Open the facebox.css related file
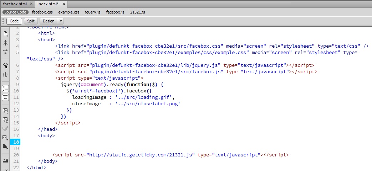The width and height of the screenshot is (372, 171). 42,12
